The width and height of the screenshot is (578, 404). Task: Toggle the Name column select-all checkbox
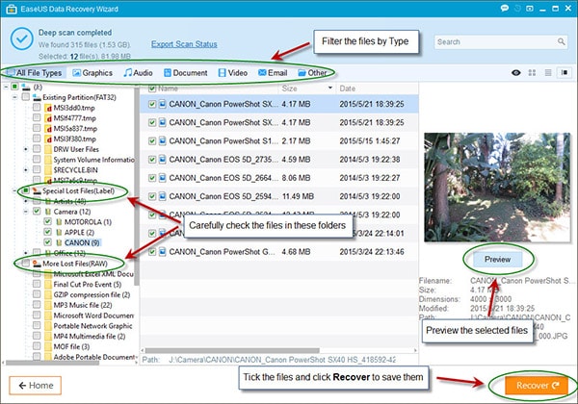click(152, 88)
